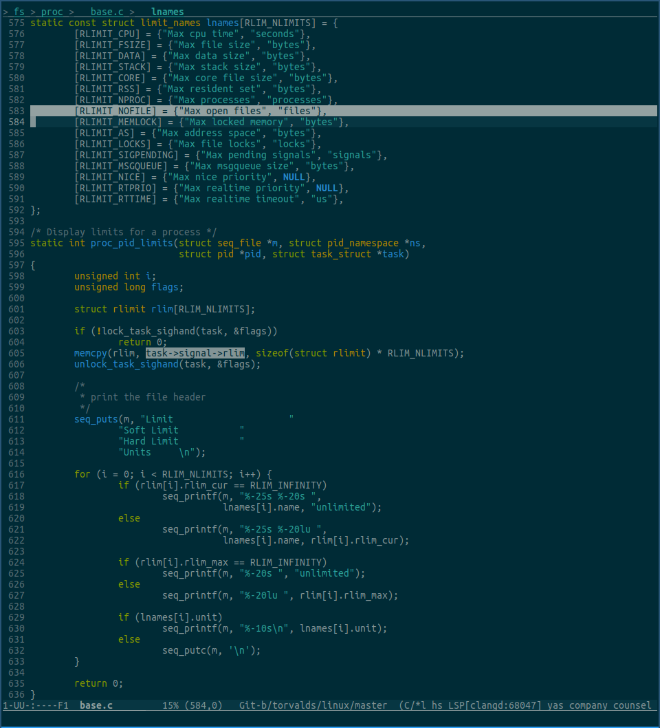This screenshot has height=728, width=660.
Task: Click the highlighted 'task->signal->rlim' text
Action: (x=195, y=353)
